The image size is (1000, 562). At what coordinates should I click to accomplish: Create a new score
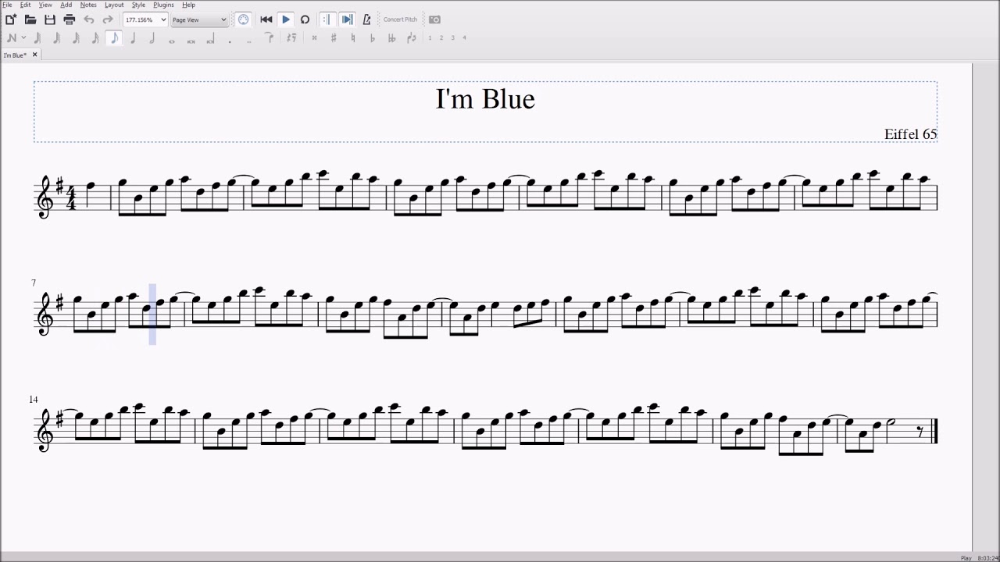pyautogui.click(x=11, y=20)
